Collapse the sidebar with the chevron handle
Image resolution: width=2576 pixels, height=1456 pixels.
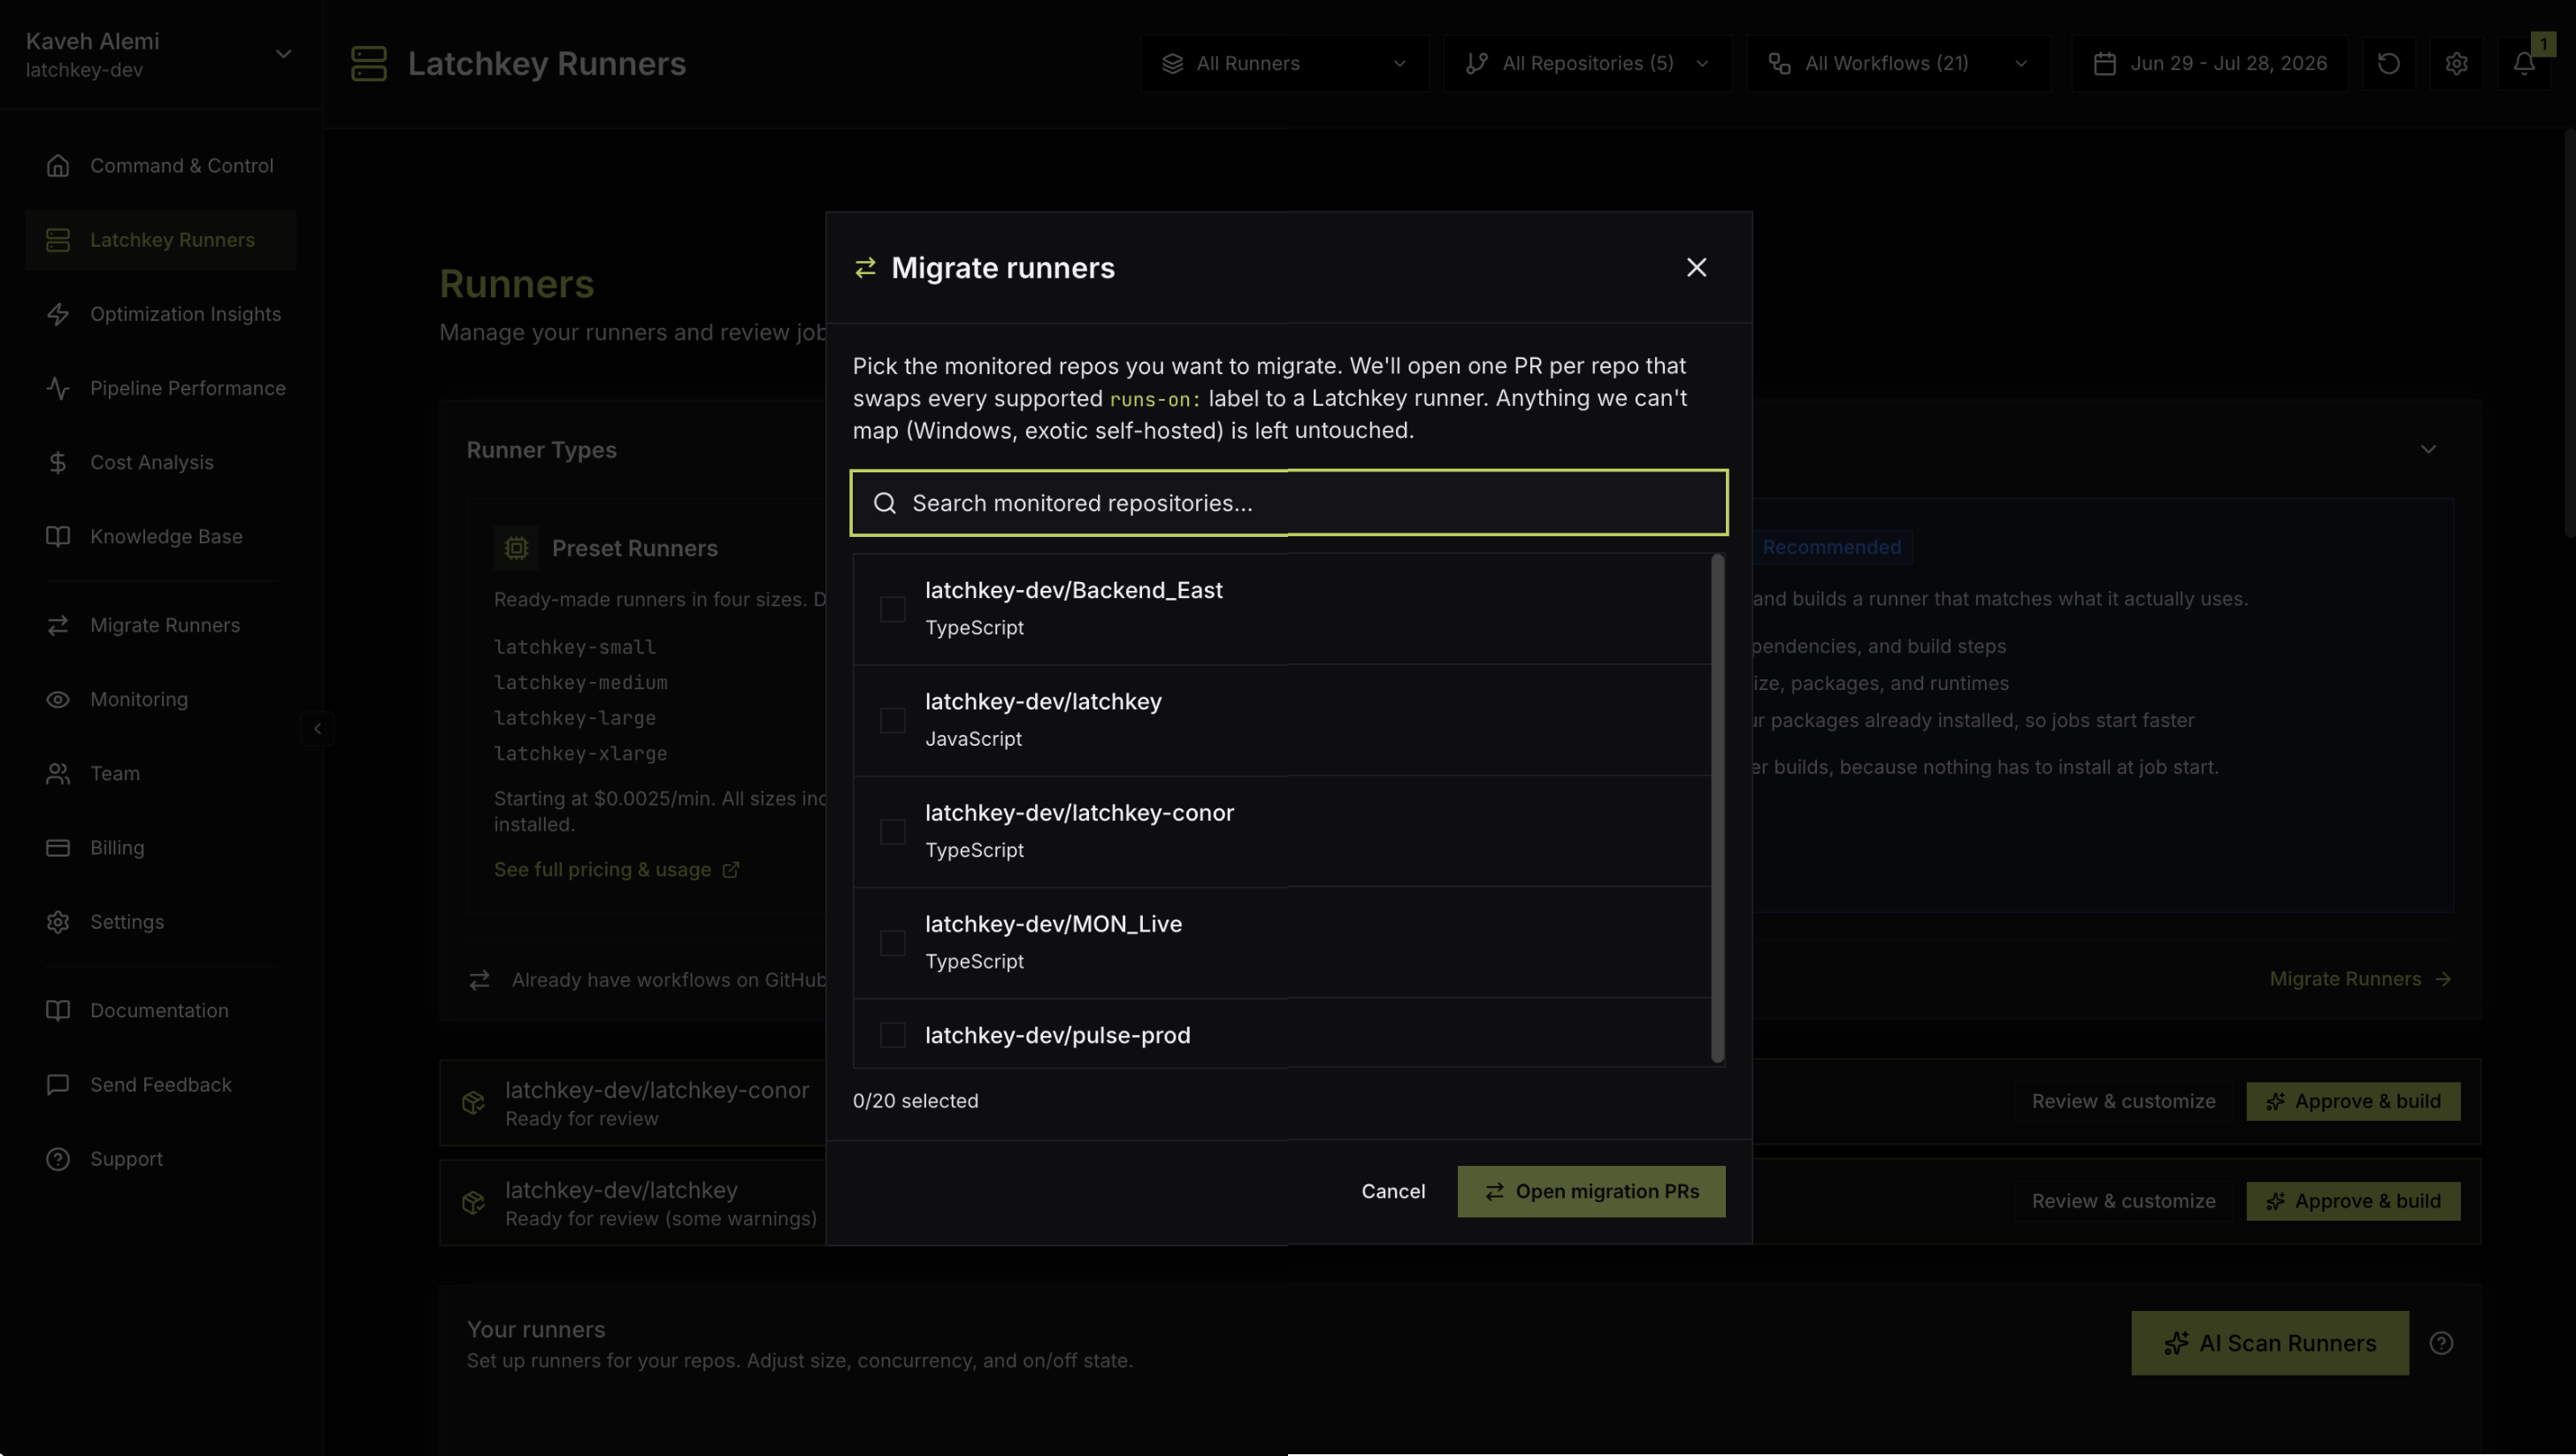[x=317, y=728]
